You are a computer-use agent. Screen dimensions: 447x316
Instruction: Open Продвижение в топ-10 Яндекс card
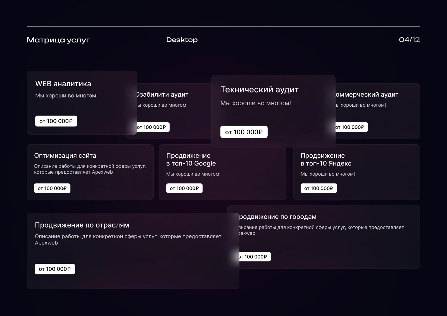tap(326, 159)
